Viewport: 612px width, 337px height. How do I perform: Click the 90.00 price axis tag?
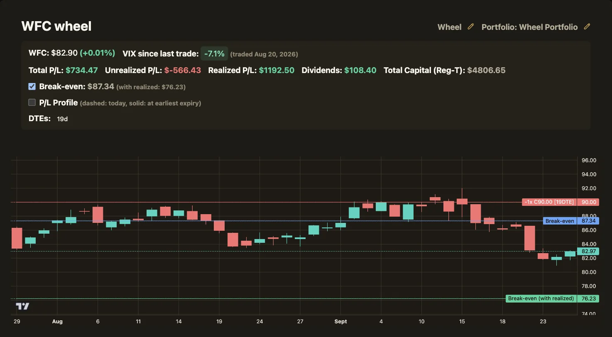589,202
